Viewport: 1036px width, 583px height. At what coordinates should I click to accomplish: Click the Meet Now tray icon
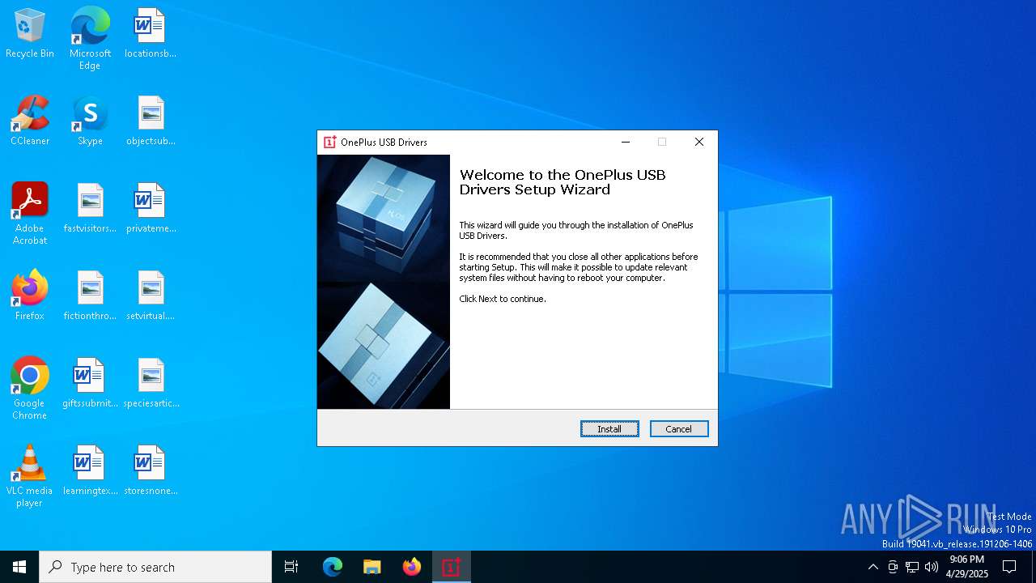[x=893, y=567]
